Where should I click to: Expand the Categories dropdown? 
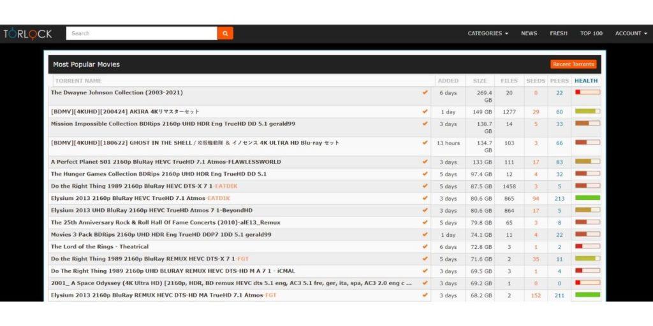point(488,33)
